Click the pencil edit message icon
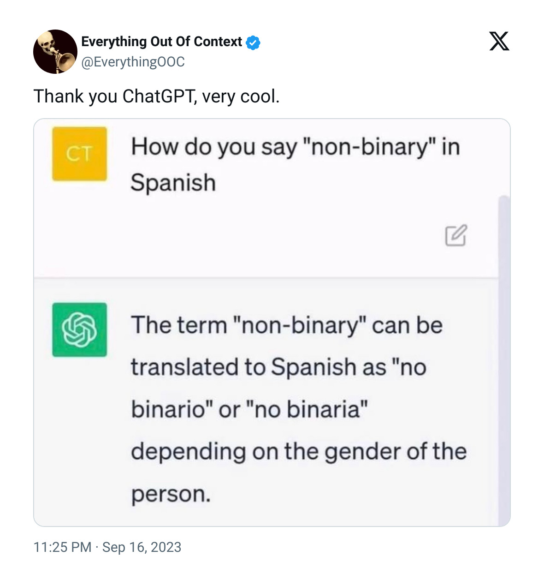This screenshot has width=544, height=586. coord(456,235)
